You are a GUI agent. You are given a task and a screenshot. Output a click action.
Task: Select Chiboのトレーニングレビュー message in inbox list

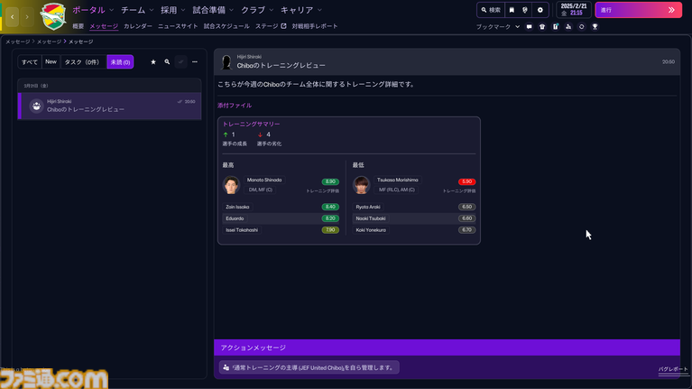coord(109,106)
